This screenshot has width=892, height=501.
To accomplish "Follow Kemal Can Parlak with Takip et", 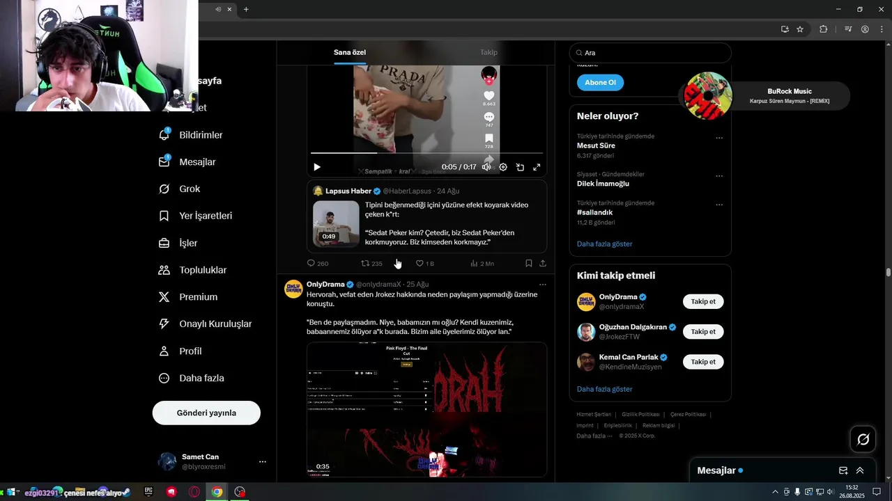I will (x=703, y=362).
